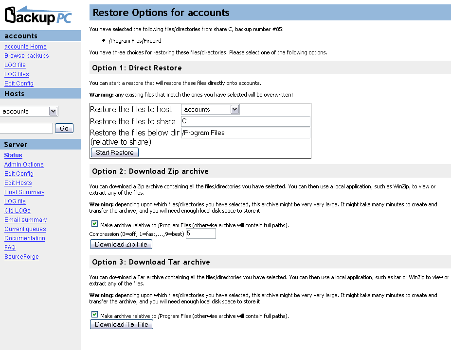Click the /Program Files/Firebird list item
The height and width of the screenshot is (350, 451).
pos(135,41)
